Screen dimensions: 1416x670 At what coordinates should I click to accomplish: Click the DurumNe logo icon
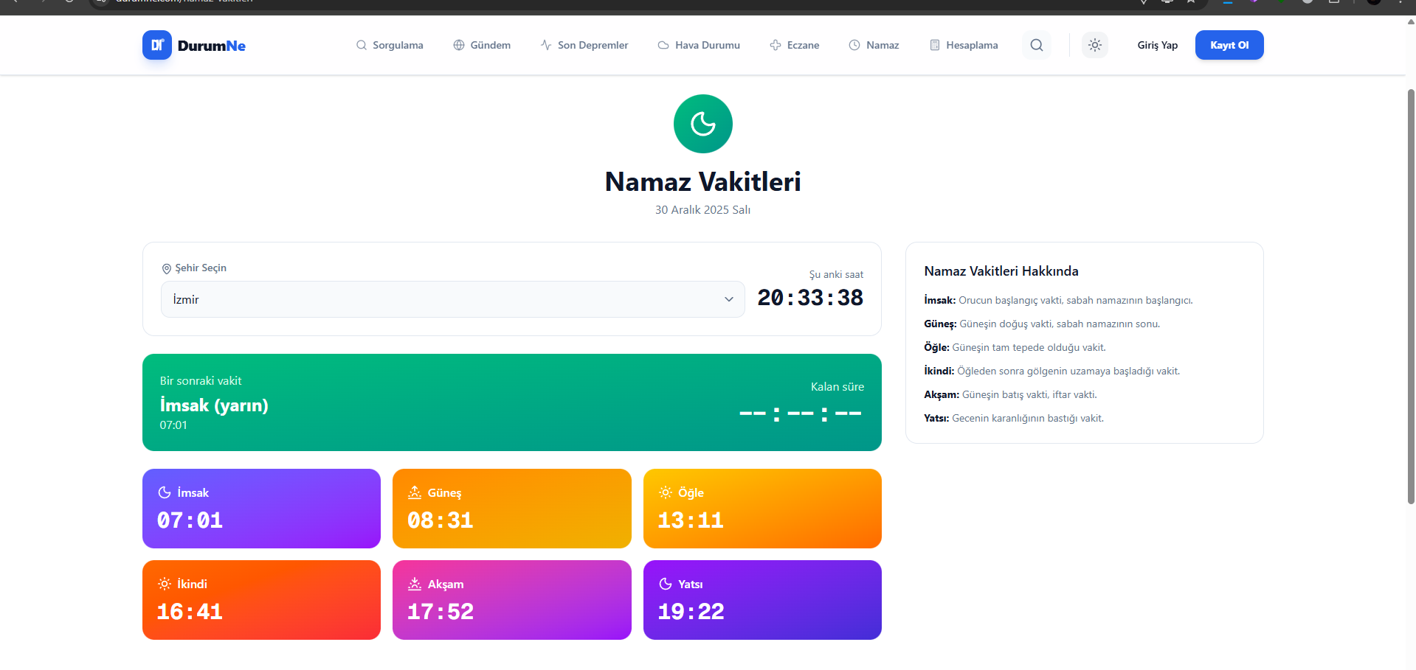156,45
